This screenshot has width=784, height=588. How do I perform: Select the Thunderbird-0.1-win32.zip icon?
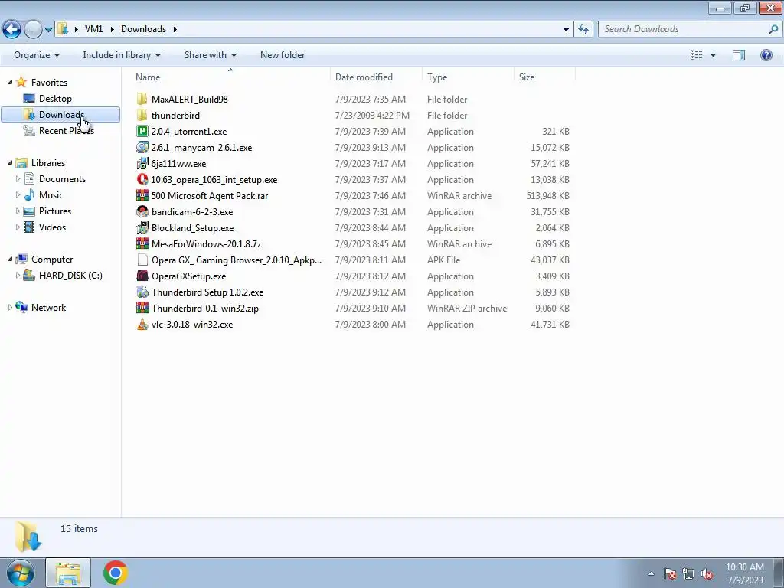click(x=142, y=308)
